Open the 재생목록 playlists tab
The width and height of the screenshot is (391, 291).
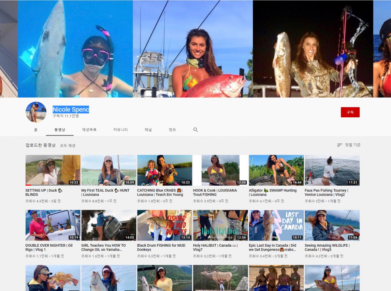tap(89, 130)
